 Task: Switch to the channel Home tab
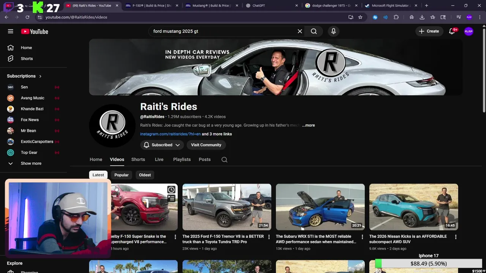[96, 159]
